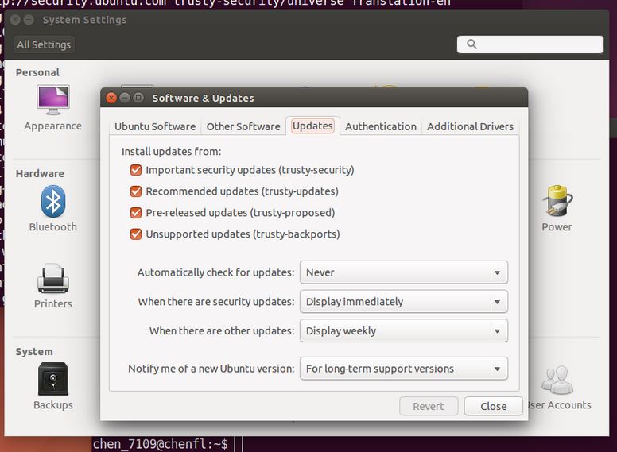The height and width of the screenshot is (452, 617).
Task: Toggle Important security updates (trusty-security) checkbox
Action: [136, 170]
